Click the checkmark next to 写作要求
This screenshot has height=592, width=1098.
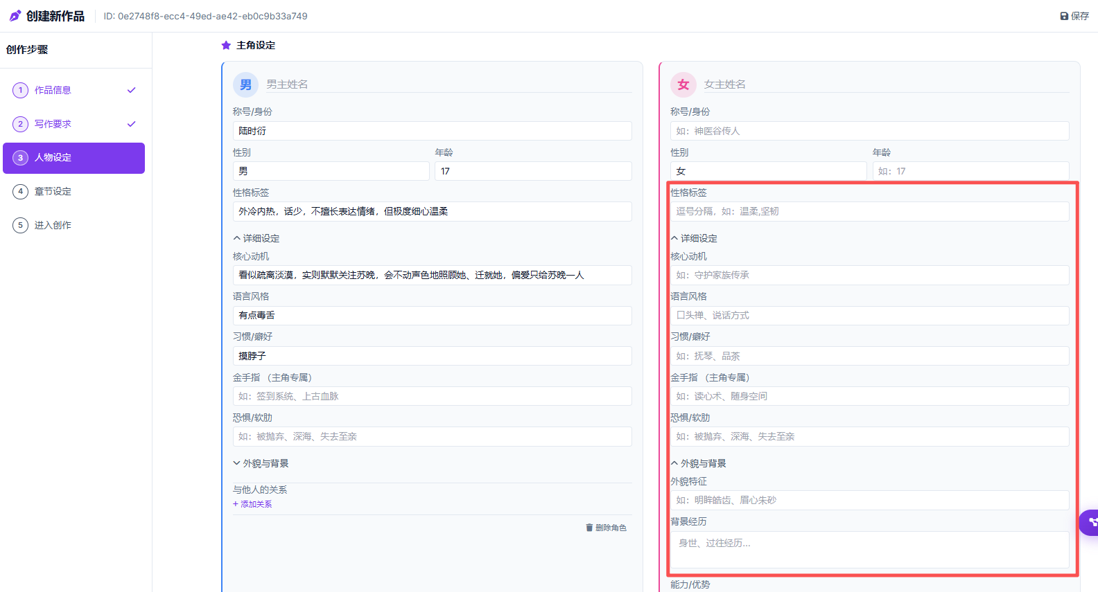132,124
